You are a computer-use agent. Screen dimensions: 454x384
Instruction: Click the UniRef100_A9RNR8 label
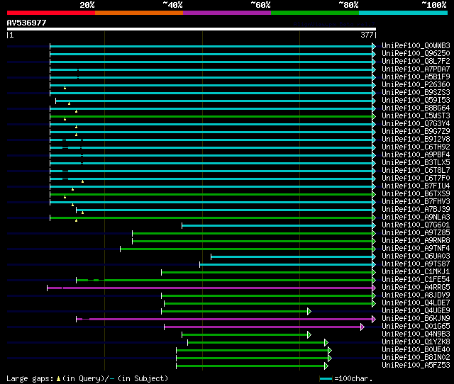click(x=416, y=241)
